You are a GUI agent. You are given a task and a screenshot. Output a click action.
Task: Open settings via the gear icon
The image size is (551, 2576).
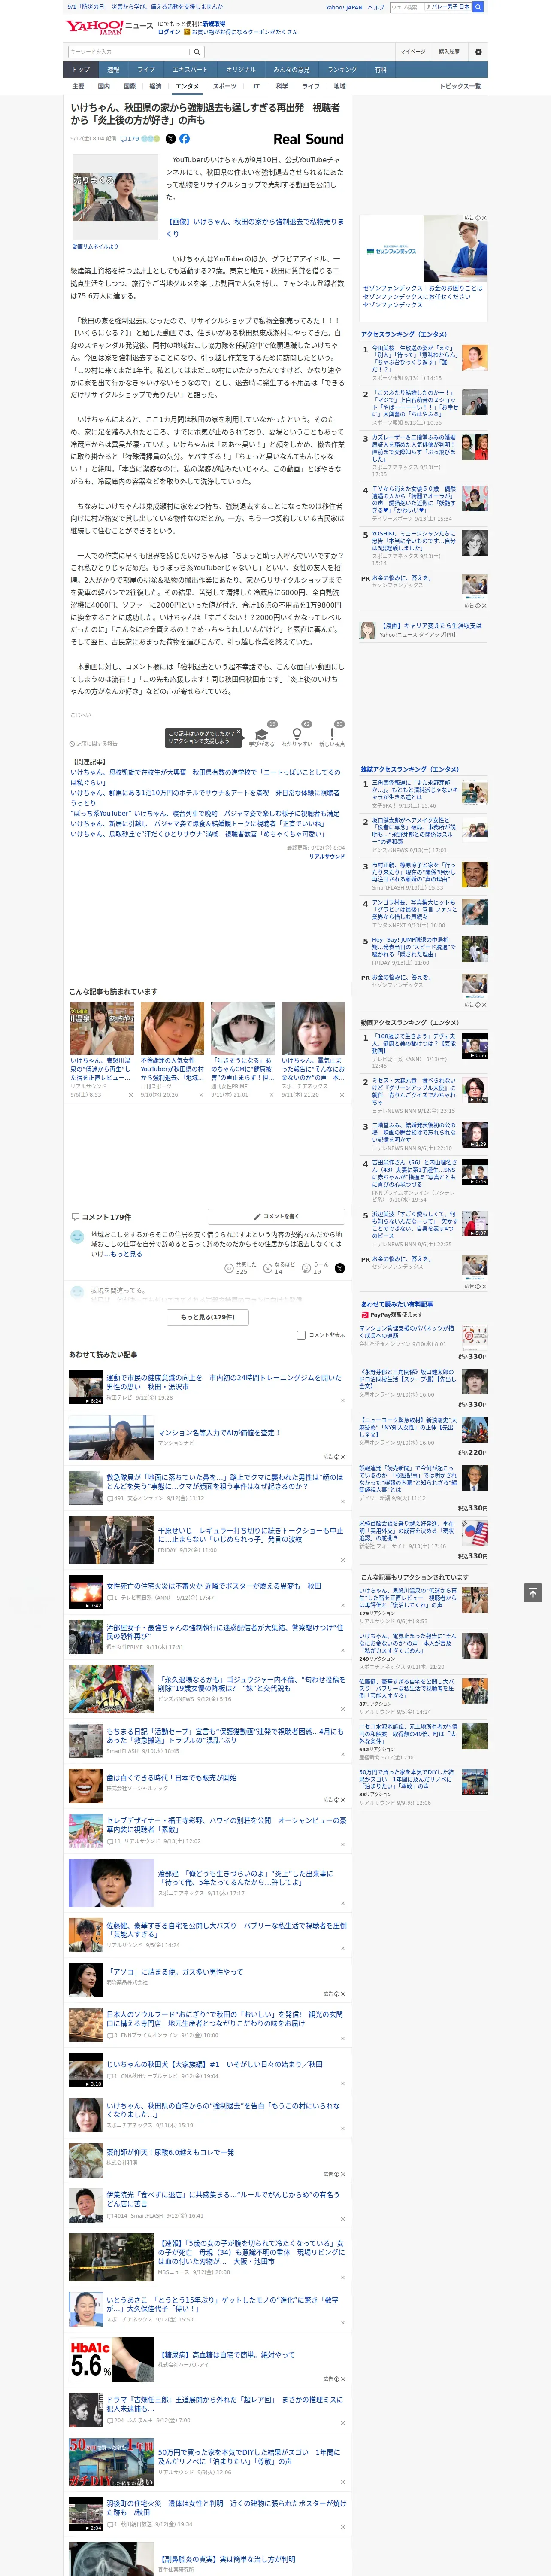coord(478,52)
